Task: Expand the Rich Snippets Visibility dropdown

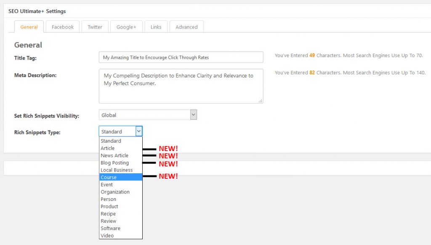Action: pos(148,115)
